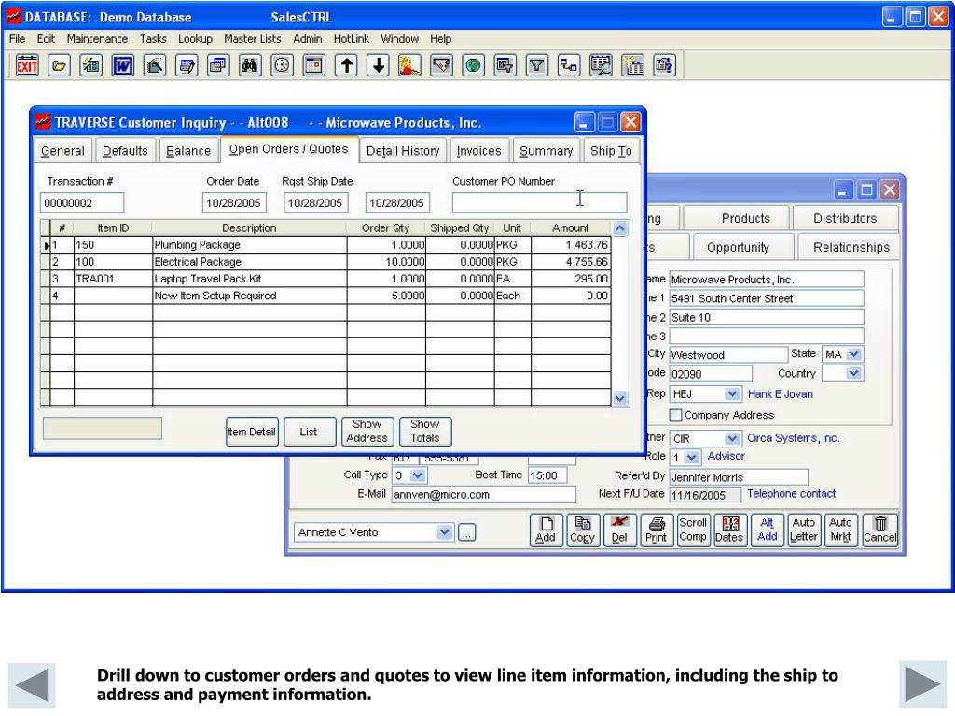
Task: Click the E-Mail field annven@micro.com
Action: [x=484, y=494]
